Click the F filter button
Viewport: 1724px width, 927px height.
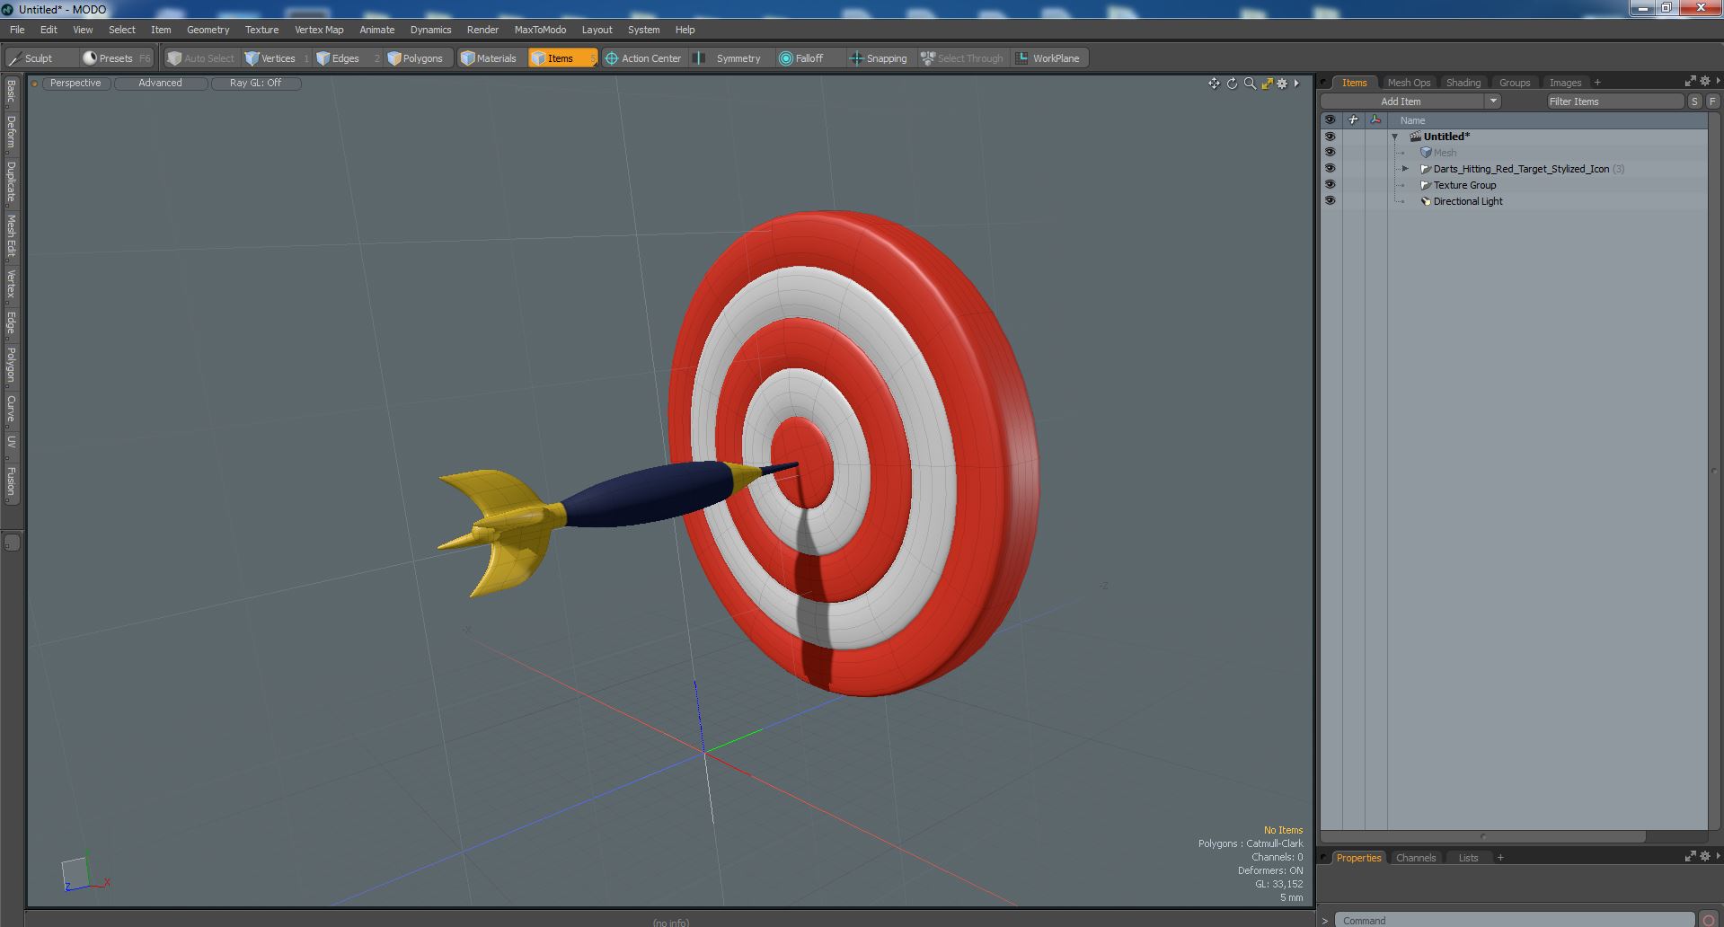point(1712,102)
